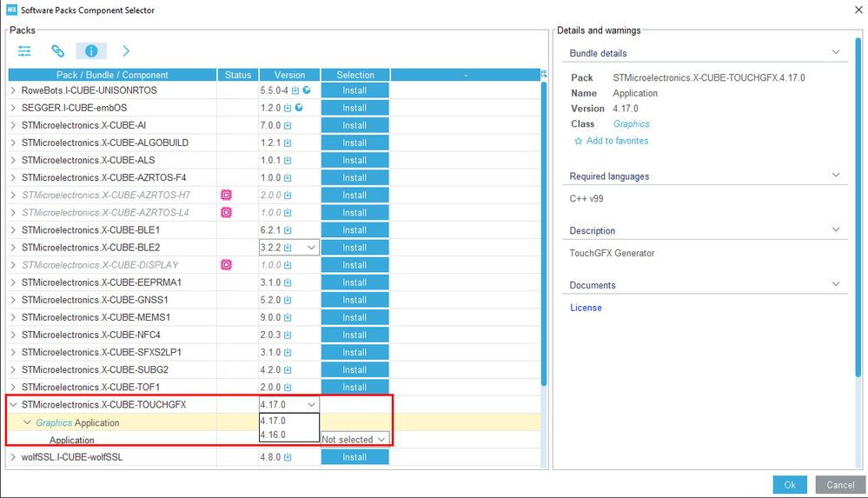Click the right arrow icon in Packs toolbar
The width and height of the screenshot is (868, 498).
tap(126, 51)
